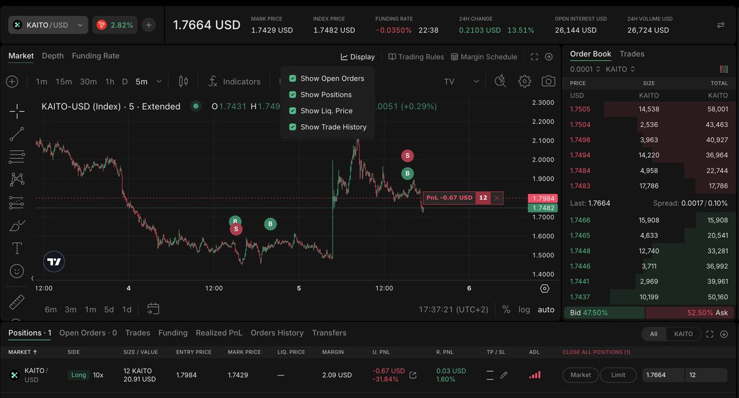Open the Realized PnL tab
Viewport: 739px width, 398px height.
coord(219,333)
